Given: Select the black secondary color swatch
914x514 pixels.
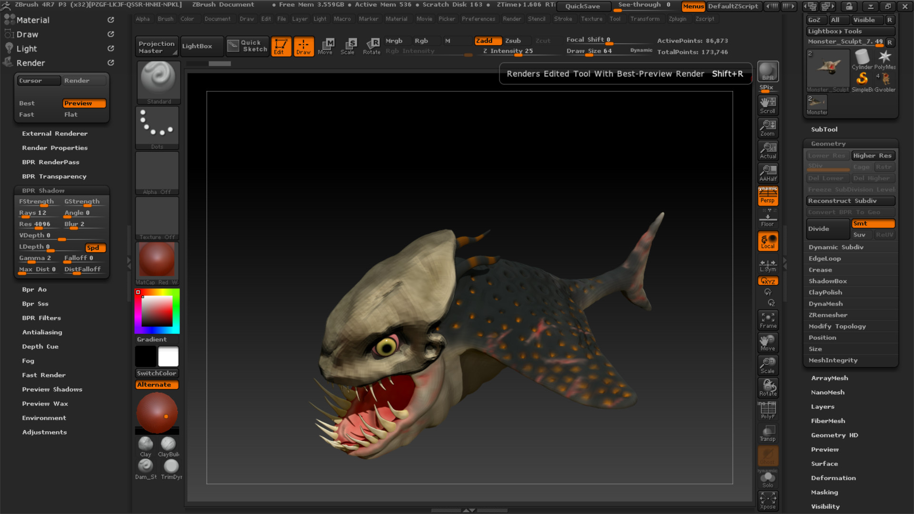Looking at the screenshot, I should click(146, 356).
